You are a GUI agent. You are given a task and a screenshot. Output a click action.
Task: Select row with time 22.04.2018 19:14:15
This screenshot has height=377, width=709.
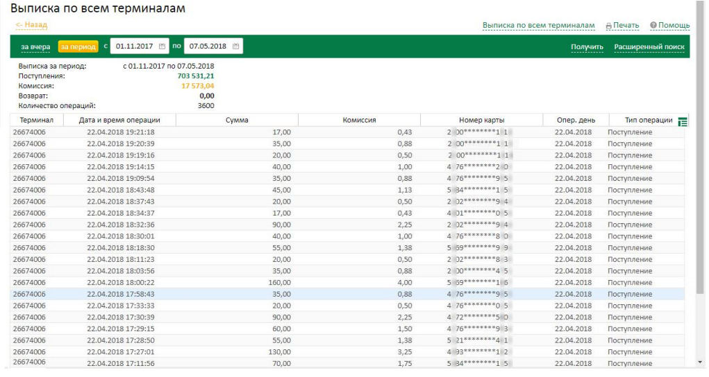tap(347, 167)
